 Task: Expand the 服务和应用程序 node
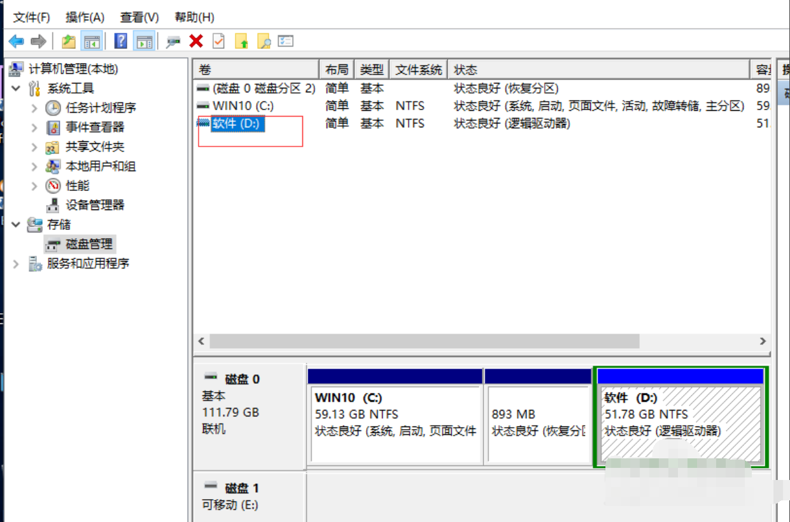tap(15, 264)
